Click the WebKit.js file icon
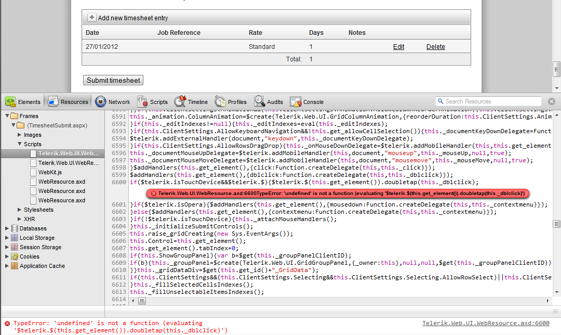This screenshot has width=561, height=335. (x=33, y=172)
